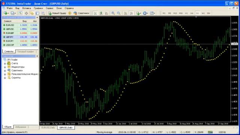Select the EURGBP symbol row
The height and width of the screenshot is (135, 240).
coord(20,33)
